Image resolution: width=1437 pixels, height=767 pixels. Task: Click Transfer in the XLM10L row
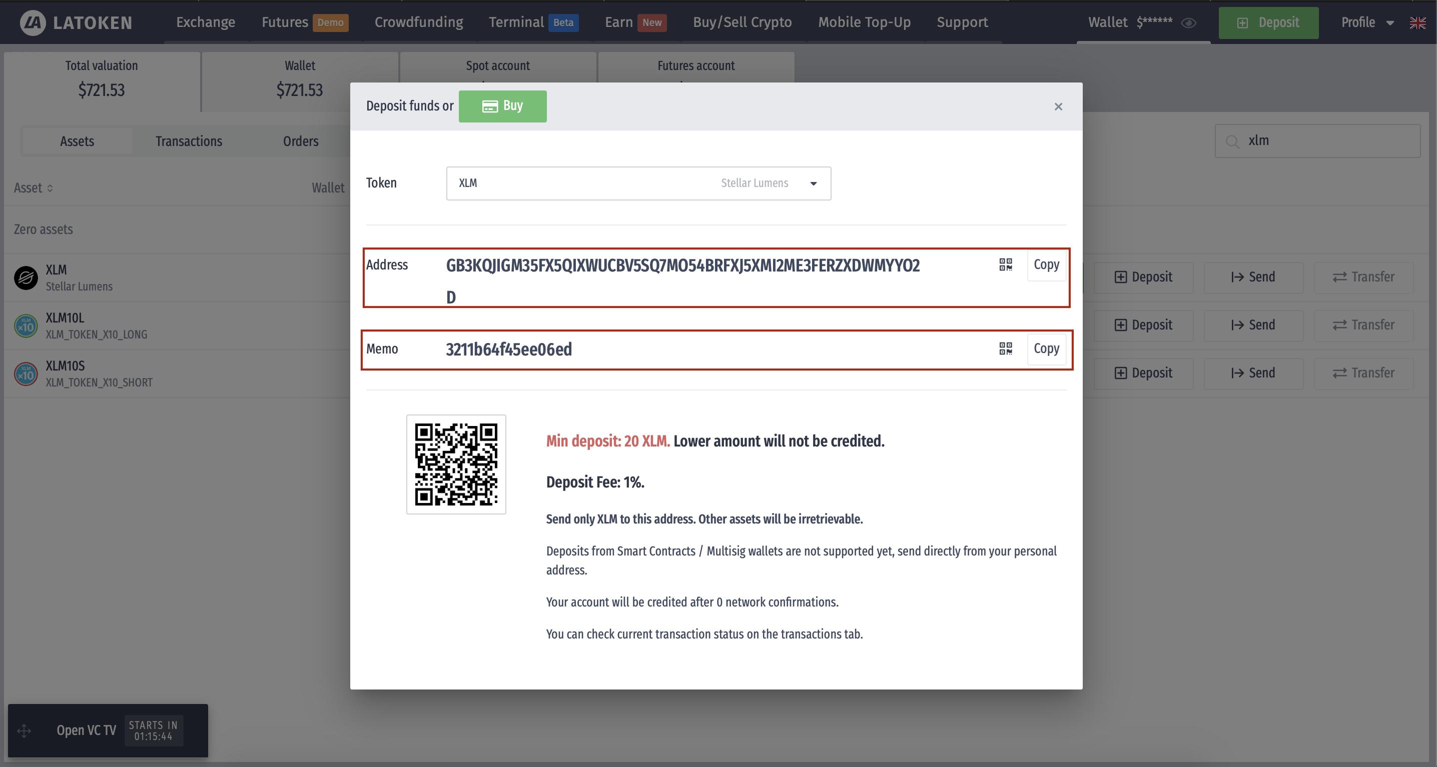click(1363, 325)
